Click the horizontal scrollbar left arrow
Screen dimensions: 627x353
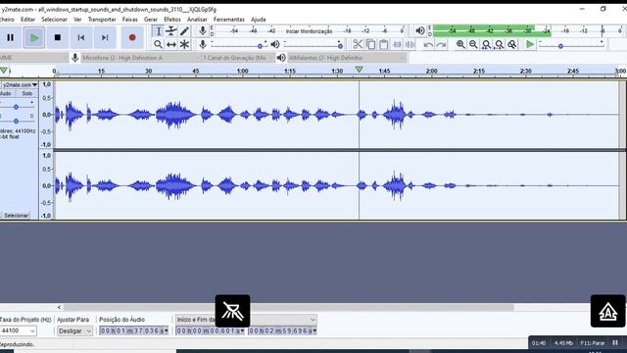pyautogui.click(x=59, y=307)
